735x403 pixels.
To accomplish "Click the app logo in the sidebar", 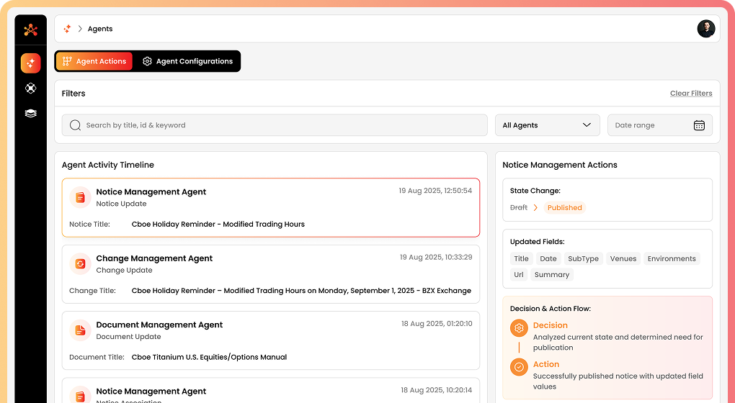I will (x=30, y=30).
